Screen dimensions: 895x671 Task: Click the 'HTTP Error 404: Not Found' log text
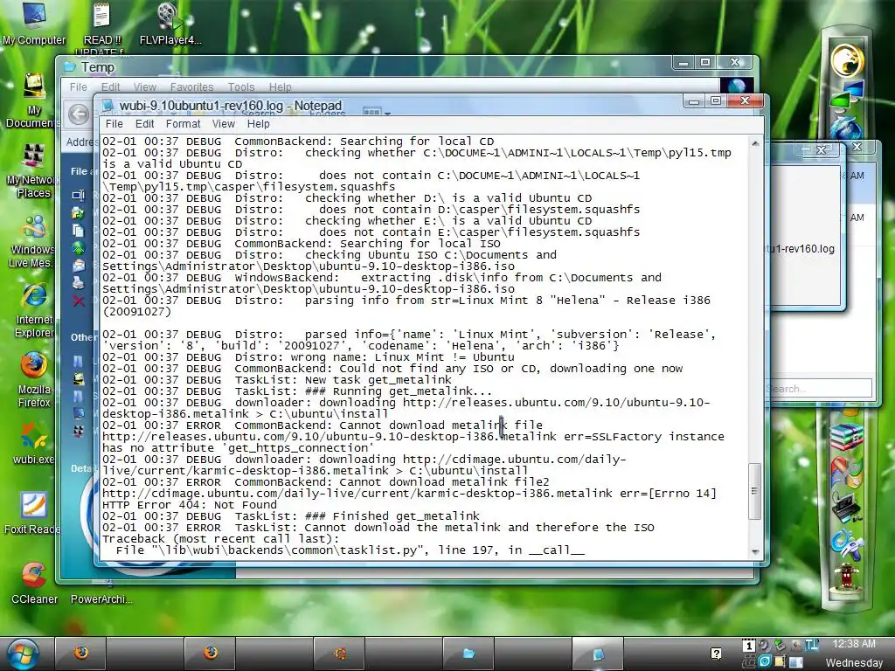190,504
